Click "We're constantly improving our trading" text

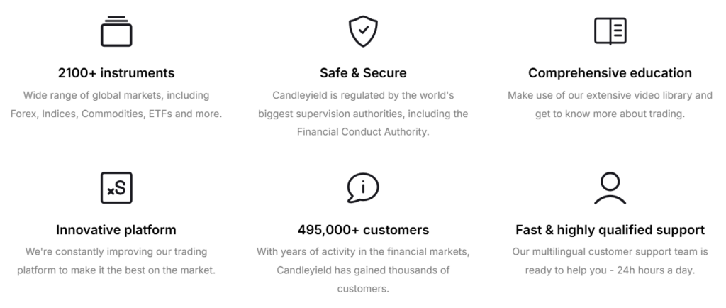(116, 252)
